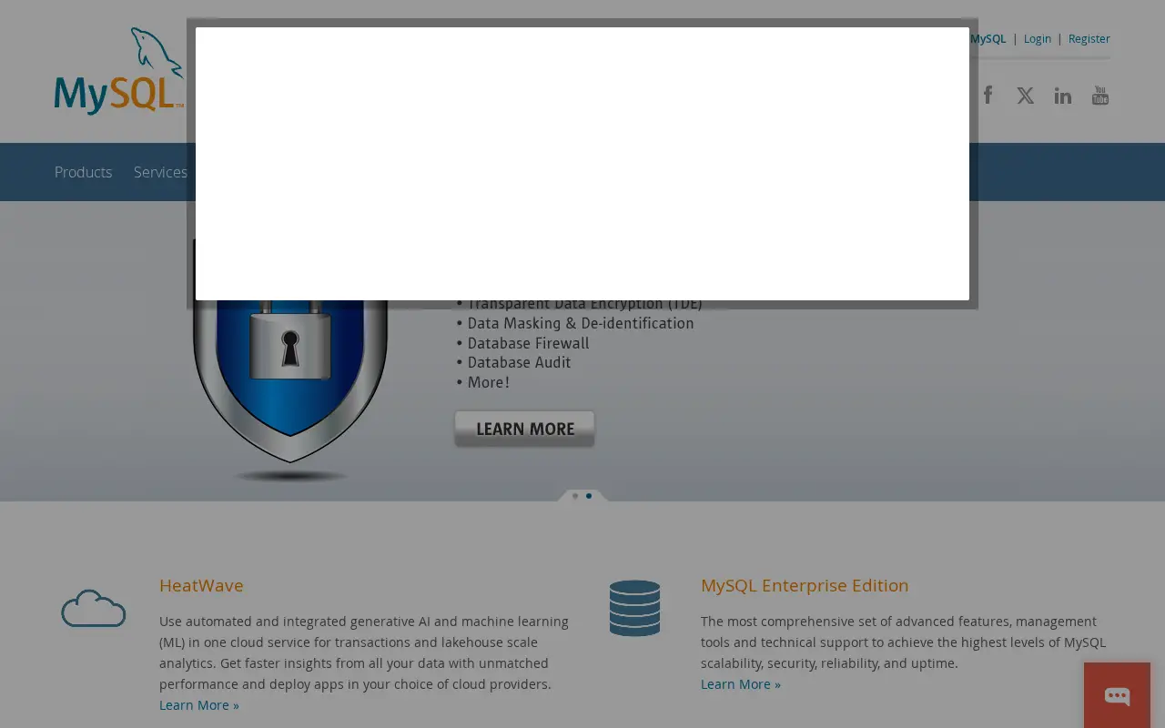The image size is (1165, 728).
Task: Open the MySQL Enterprise Edition heading link
Action: [805, 585]
